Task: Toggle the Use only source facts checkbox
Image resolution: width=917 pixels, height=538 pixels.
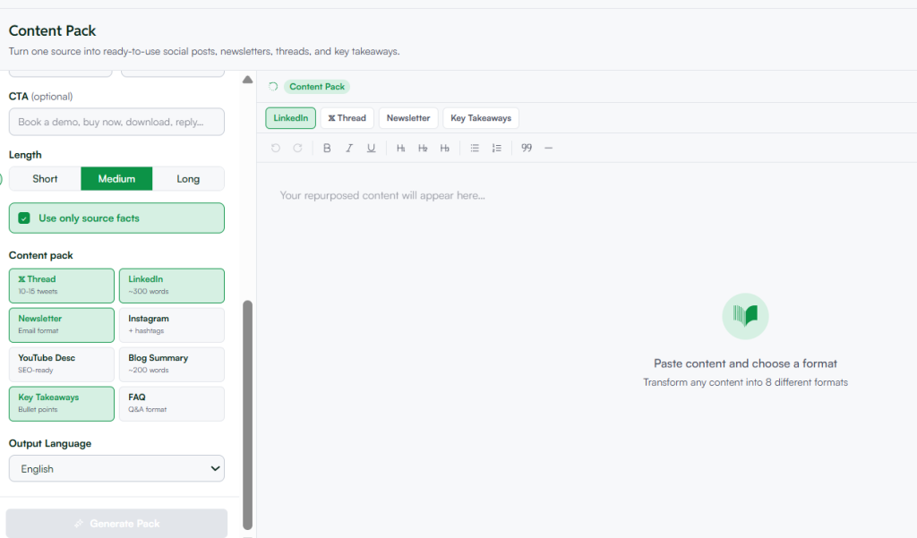Action: 24,218
